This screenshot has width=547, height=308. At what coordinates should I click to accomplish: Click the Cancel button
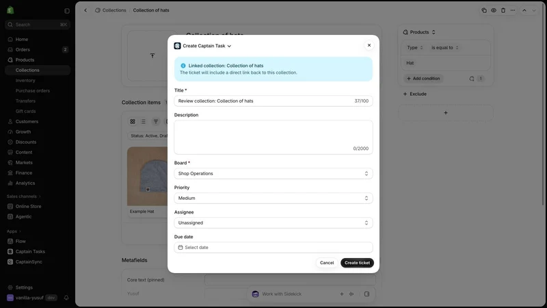click(327, 263)
